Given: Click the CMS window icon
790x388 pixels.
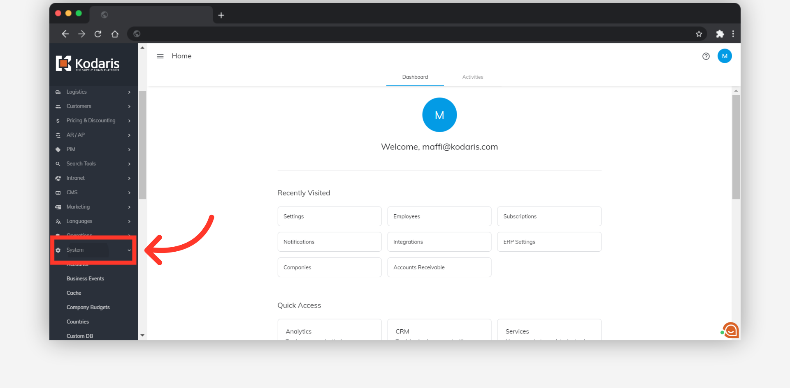Looking at the screenshot, I should coord(58,193).
